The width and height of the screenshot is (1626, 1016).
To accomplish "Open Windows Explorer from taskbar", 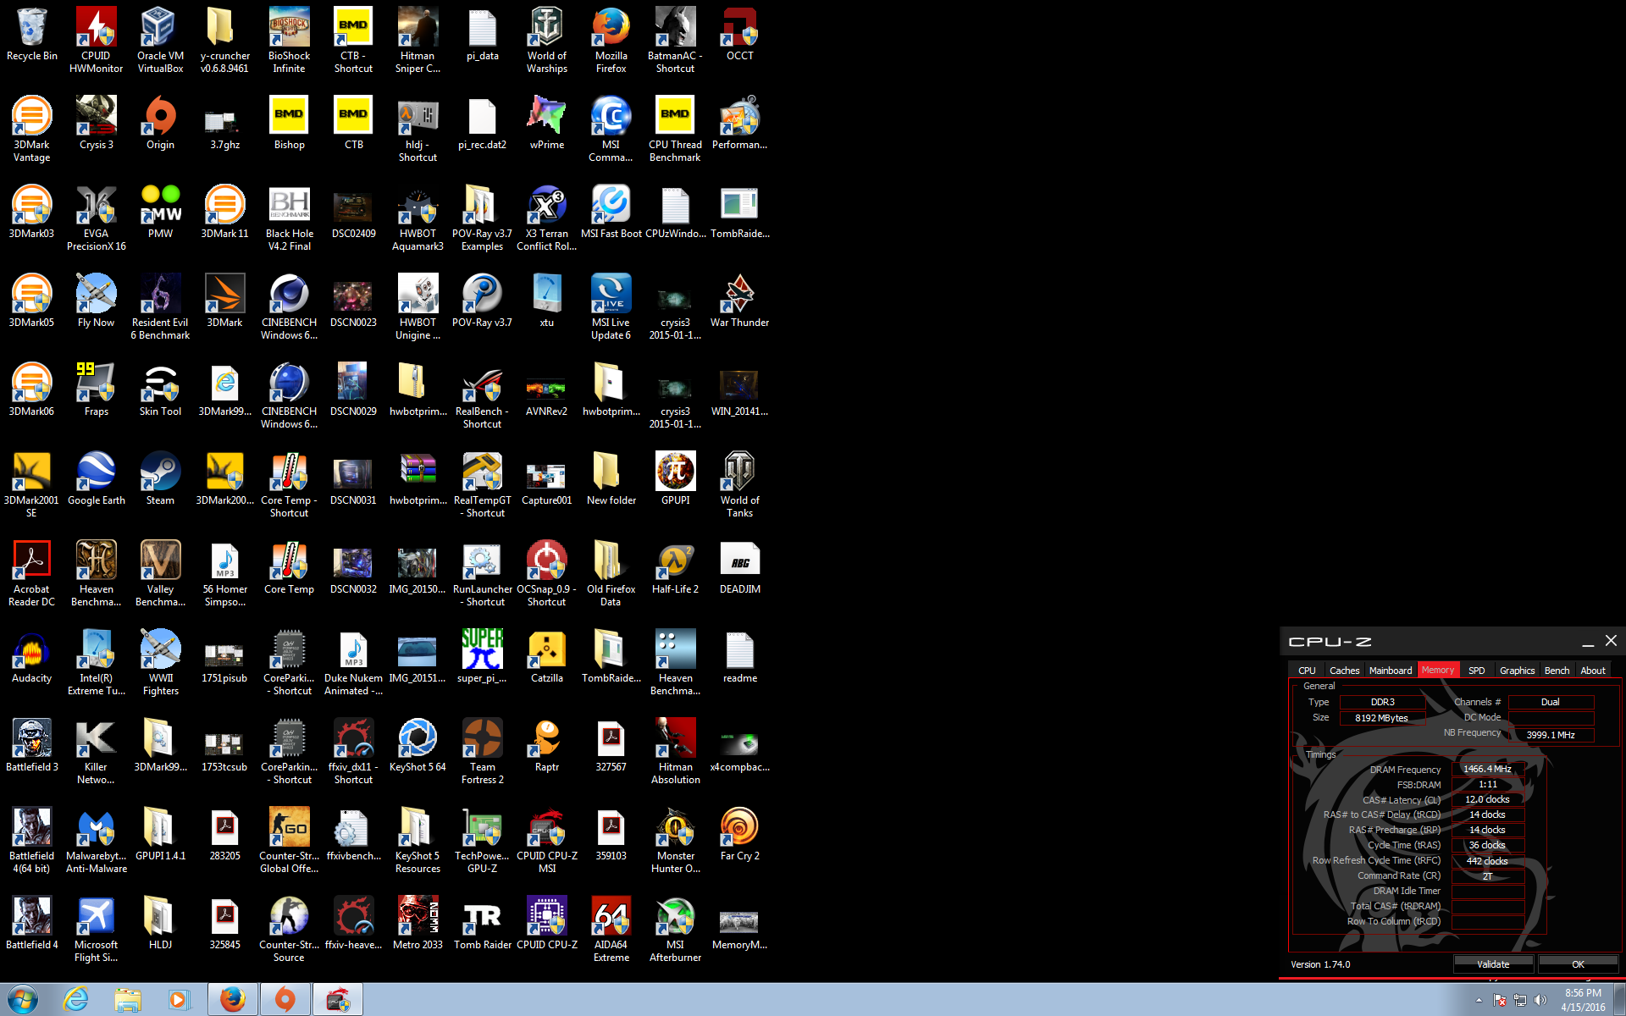I will [x=128, y=1000].
